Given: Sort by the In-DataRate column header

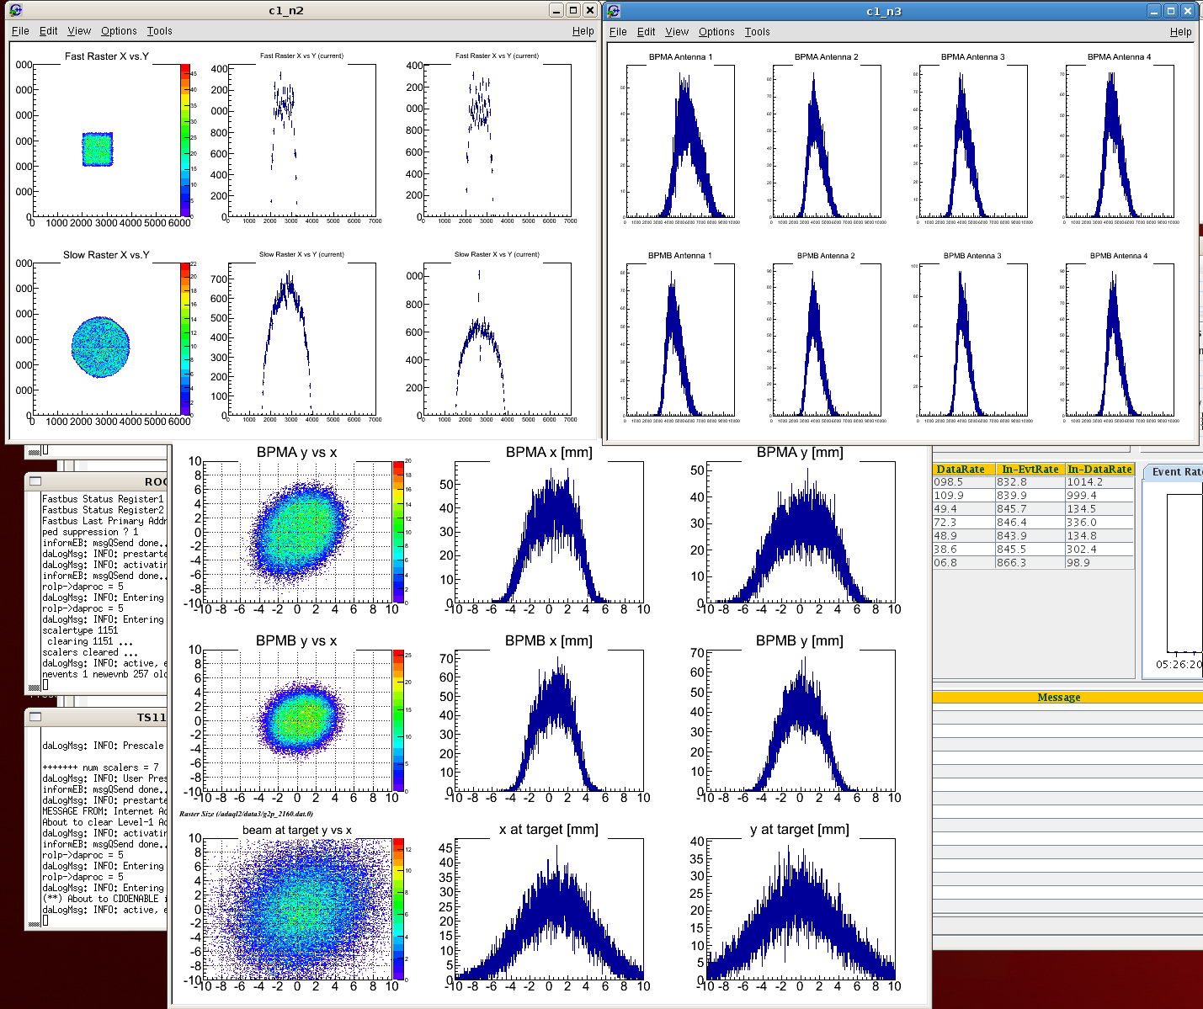Looking at the screenshot, I should [x=1099, y=470].
